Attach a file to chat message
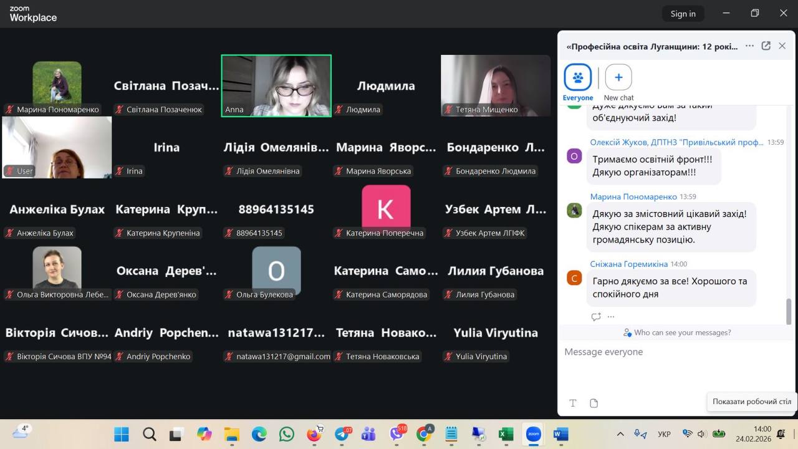Viewport: 798px width, 449px height. click(x=594, y=403)
